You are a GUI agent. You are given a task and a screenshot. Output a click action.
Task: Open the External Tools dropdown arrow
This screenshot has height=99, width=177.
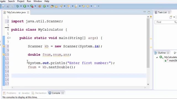[x=35, y=6]
